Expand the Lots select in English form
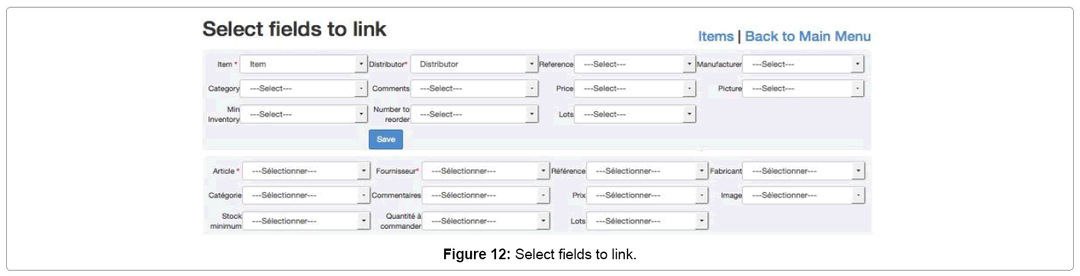Screen dimensions: 1080x276 coord(635,114)
